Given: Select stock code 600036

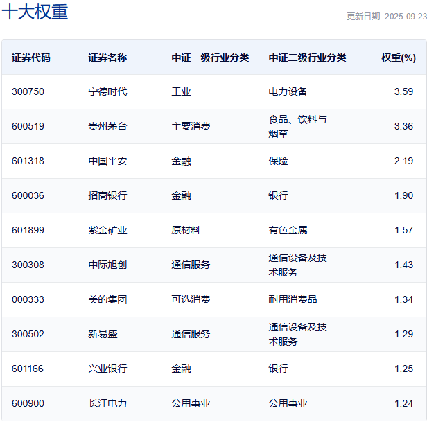Looking at the screenshot, I should coord(28,195).
